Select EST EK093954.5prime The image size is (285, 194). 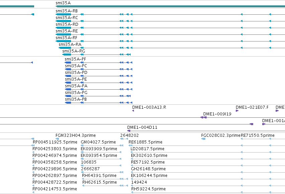point(99,156)
